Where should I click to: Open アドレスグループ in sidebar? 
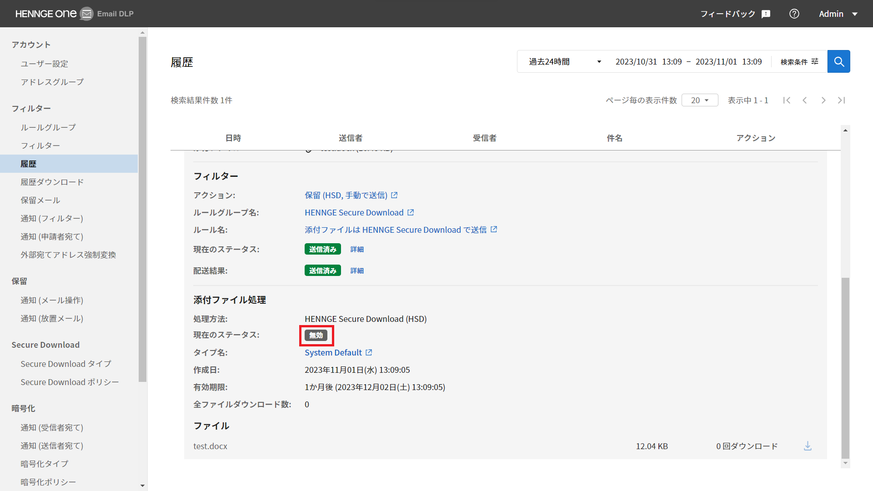coord(52,82)
